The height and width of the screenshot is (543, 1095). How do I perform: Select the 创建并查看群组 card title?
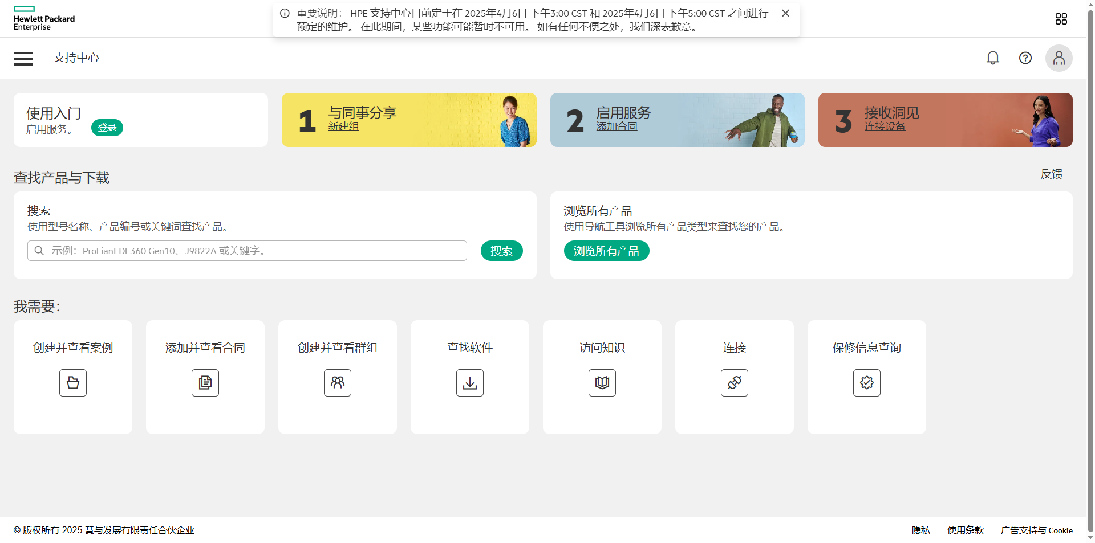(x=338, y=348)
